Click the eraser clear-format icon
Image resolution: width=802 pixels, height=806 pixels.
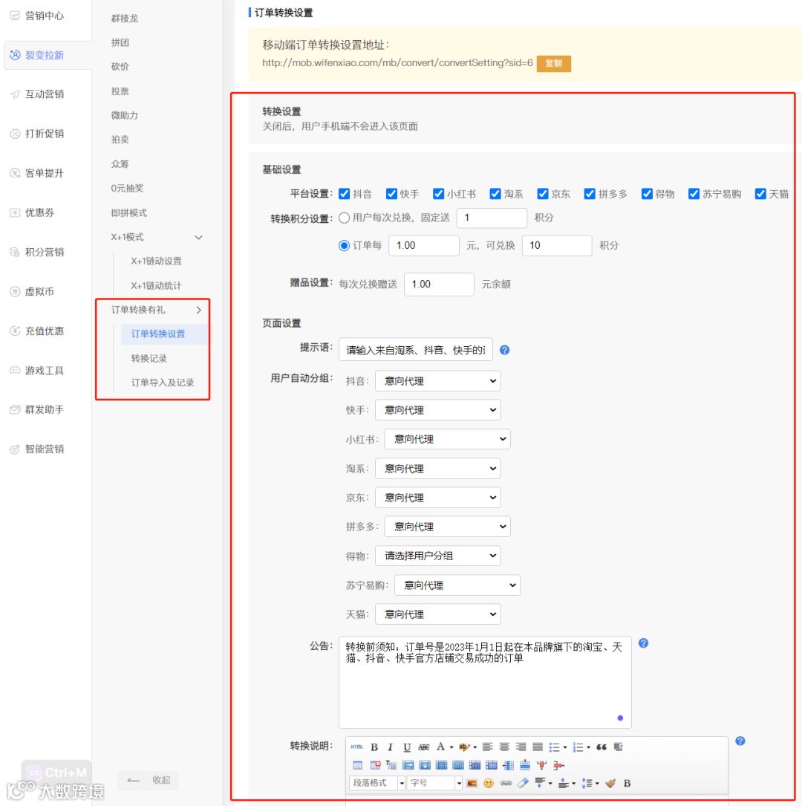tap(523, 784)
